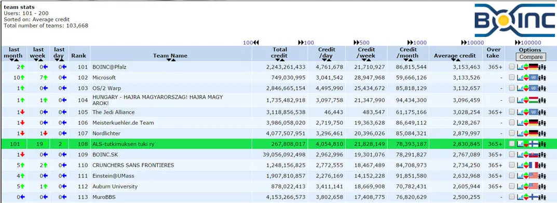Image resolution: width=557 pixels, height=203 pixels.
Task: Open the graph icon for BOINC@Pfalz
Action: click(520, 67)
